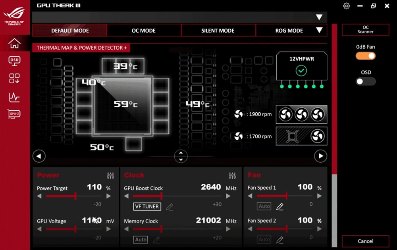Click the 1700 rpm fan icon
Viewport: 397px width, 250px height.
point(238,136)
